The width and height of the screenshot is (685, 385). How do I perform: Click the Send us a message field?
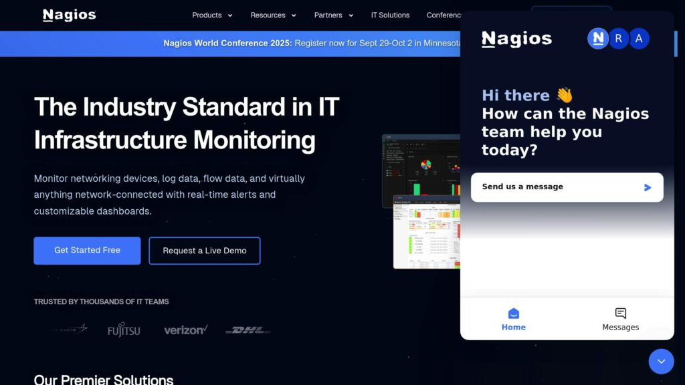567,187
